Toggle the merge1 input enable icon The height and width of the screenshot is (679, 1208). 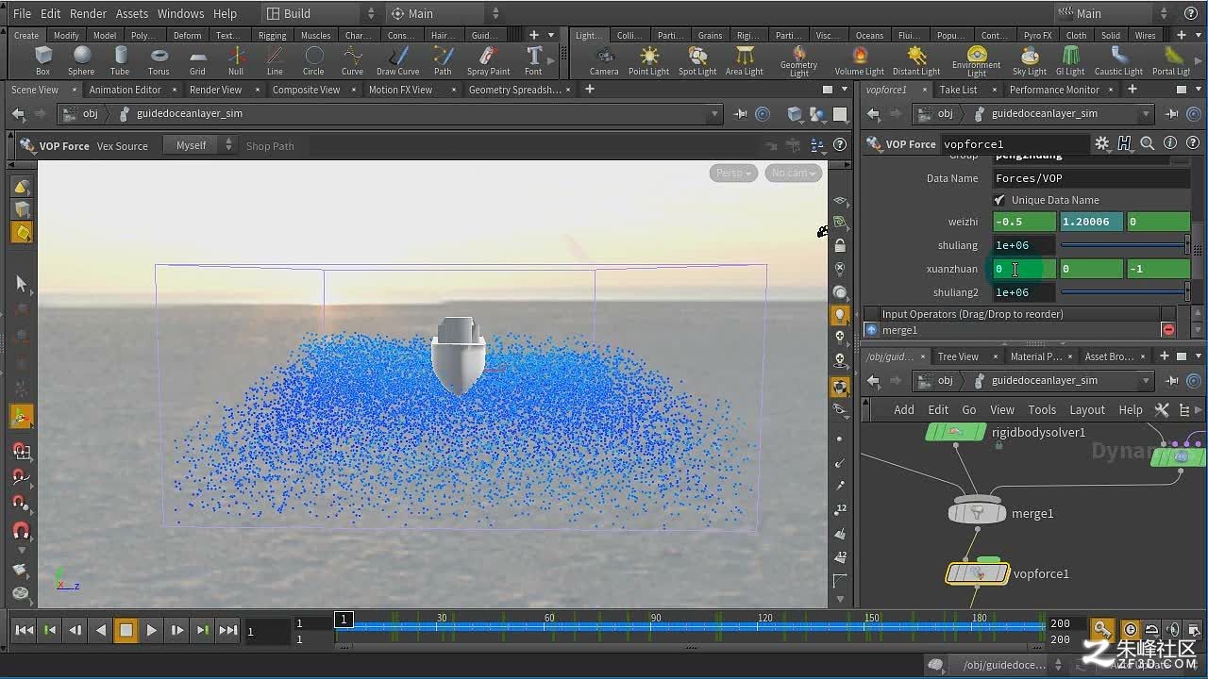[x=871, y=330]
